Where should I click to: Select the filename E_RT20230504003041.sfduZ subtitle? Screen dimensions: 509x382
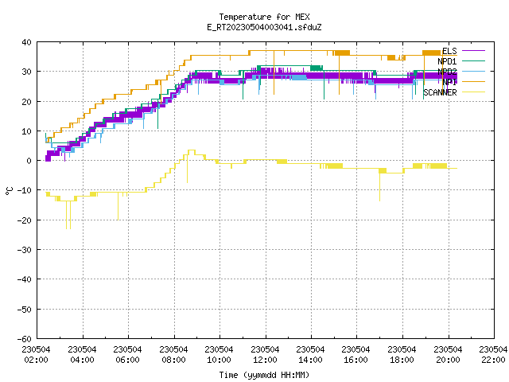click(x=264, y=27)
